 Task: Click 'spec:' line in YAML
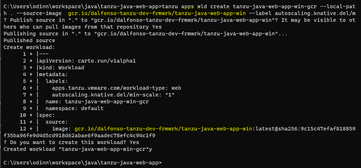coord(47,115)
